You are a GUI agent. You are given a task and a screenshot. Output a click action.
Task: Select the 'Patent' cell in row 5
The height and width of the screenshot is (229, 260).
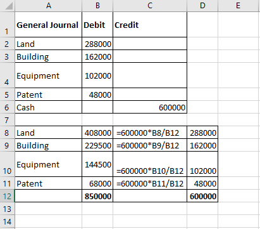point(49,95)
